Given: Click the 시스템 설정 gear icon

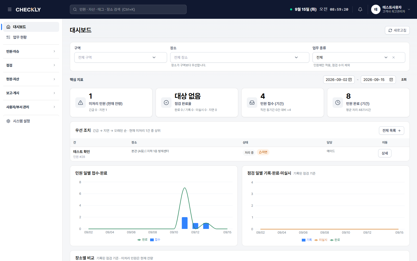Looking at the screenshot, I should coord(8,121).
